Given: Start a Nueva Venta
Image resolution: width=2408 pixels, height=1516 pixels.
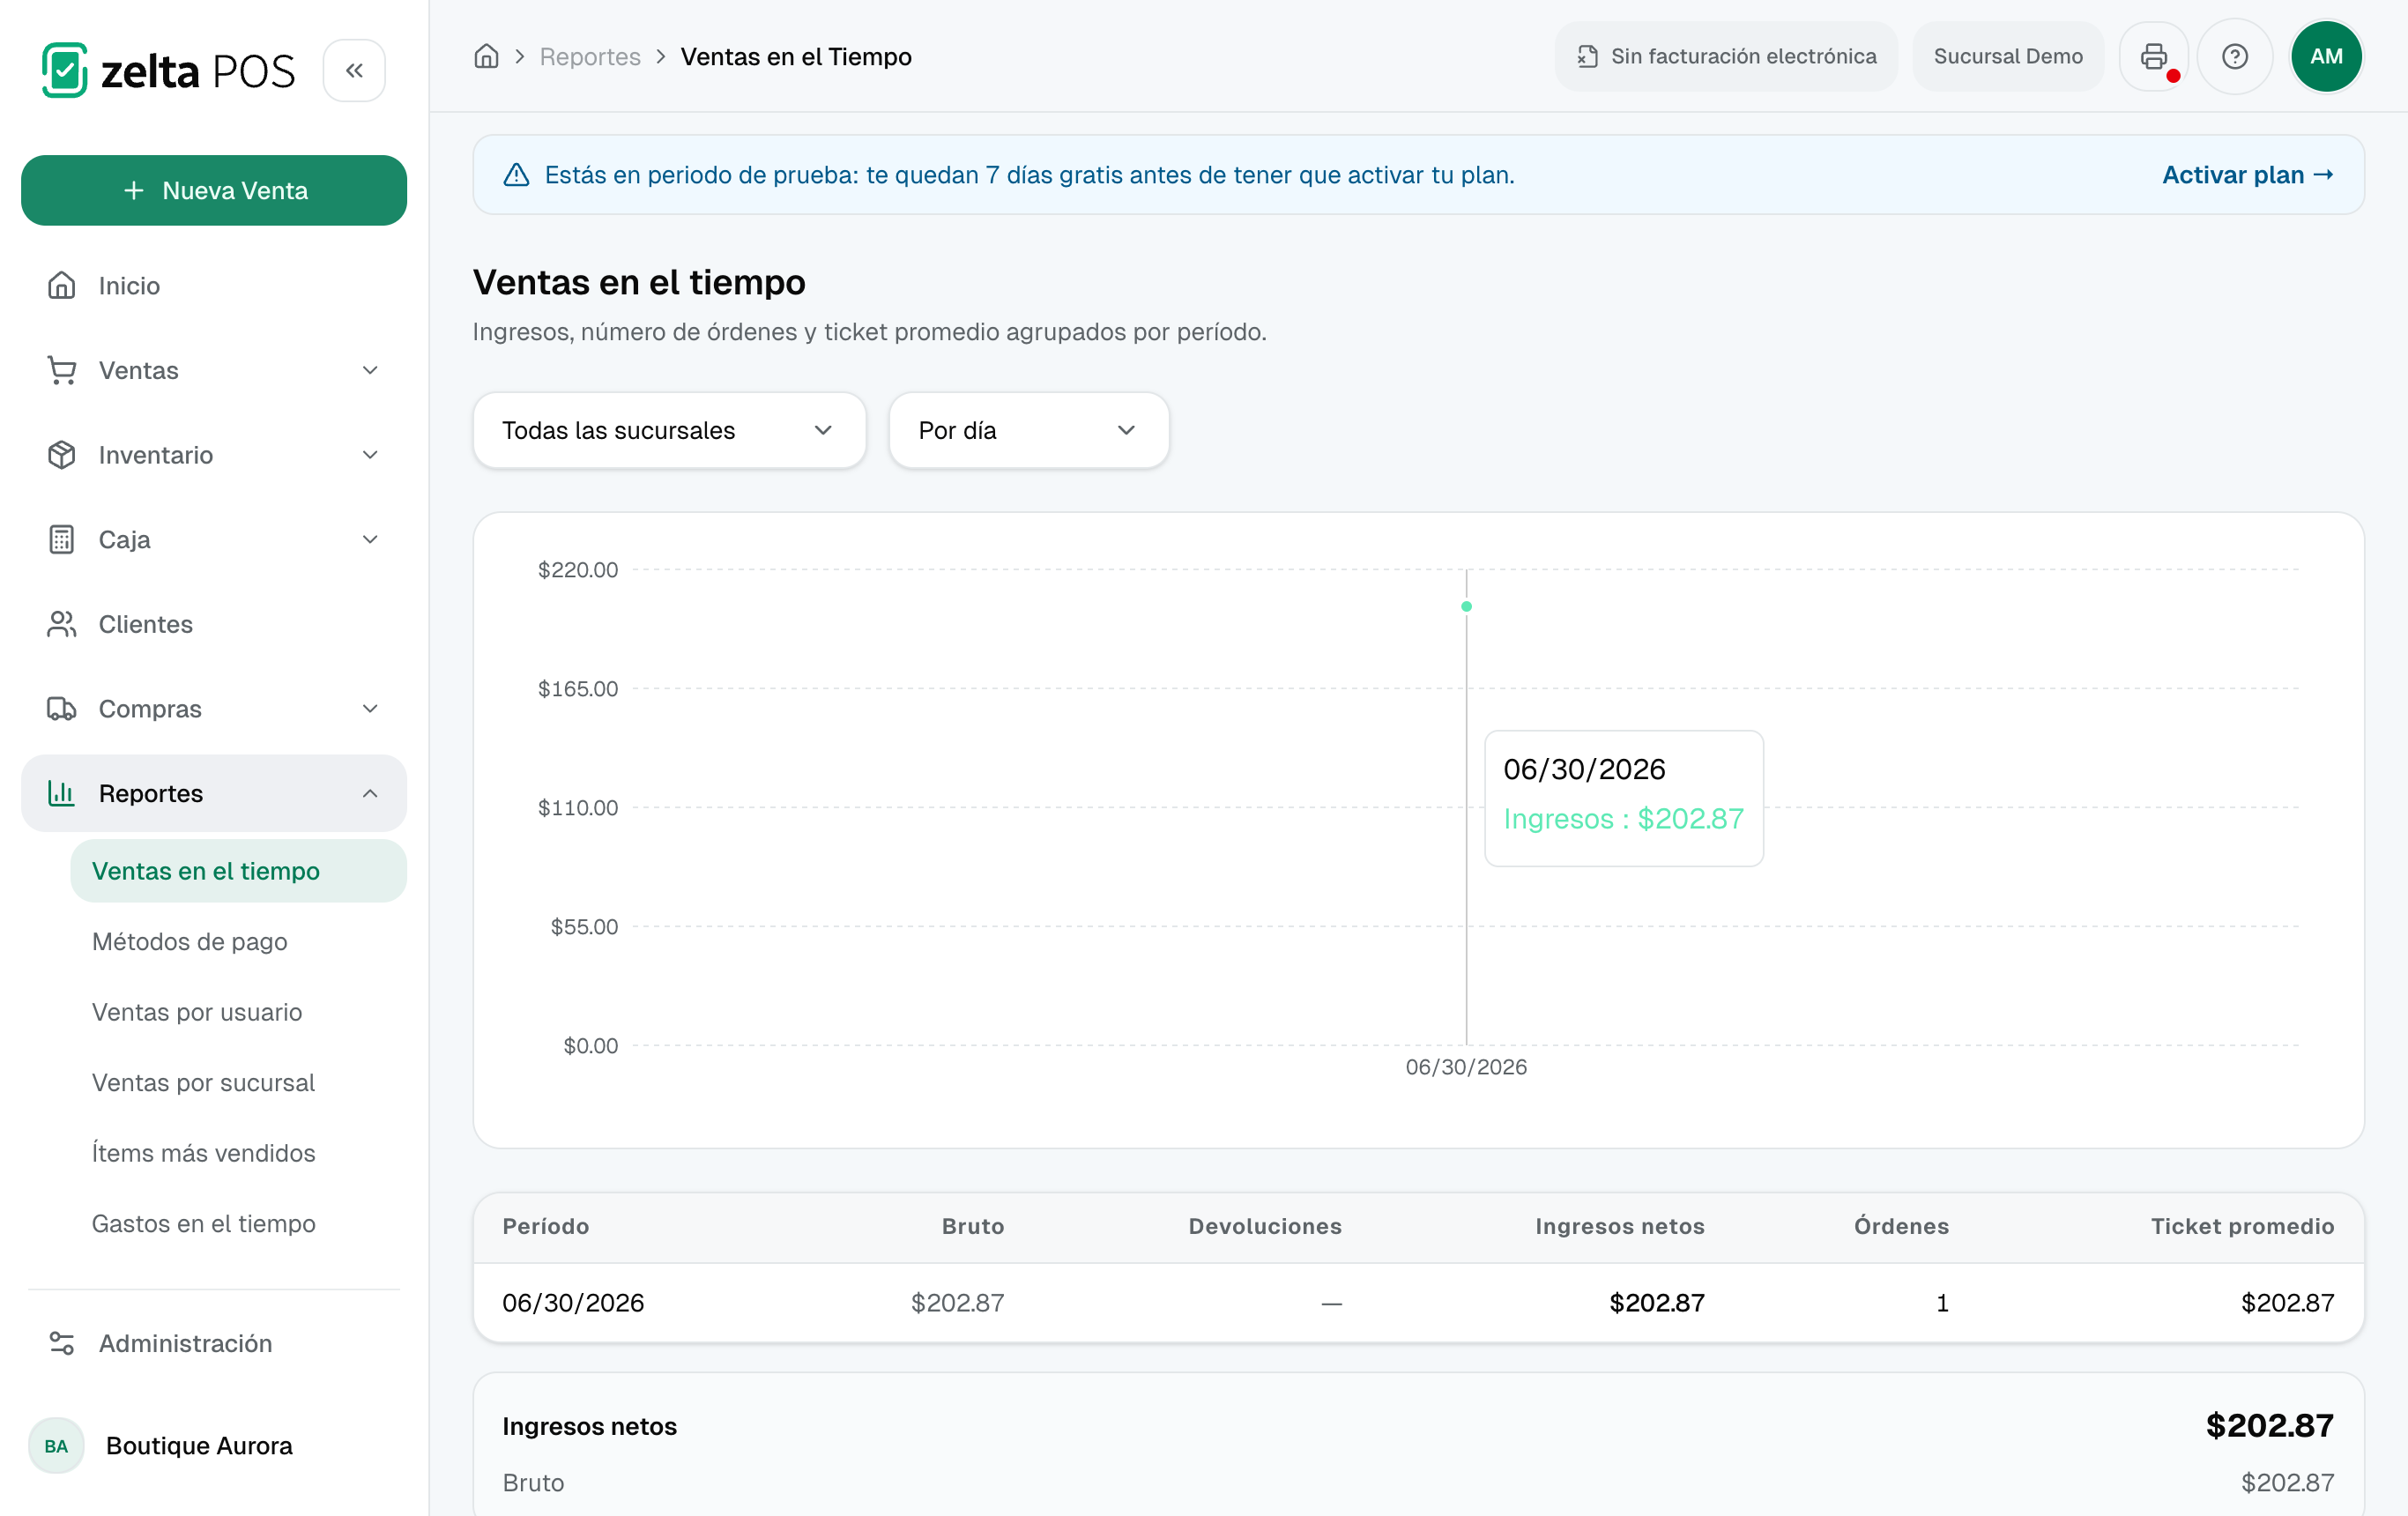Looking at the screenshot, I should (x=214, y=190).
